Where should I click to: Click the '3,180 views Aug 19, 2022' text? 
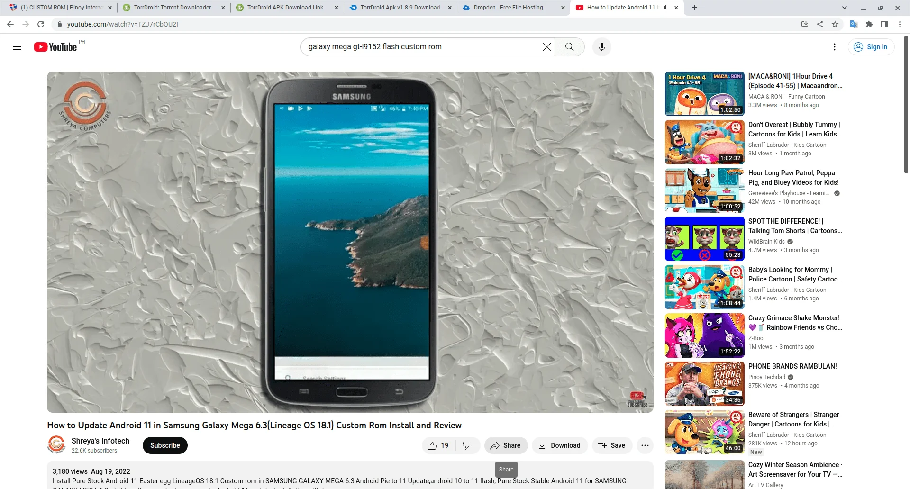pyautogui.click(x=91, y=471)
